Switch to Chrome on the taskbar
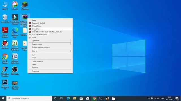 (94, 98)
